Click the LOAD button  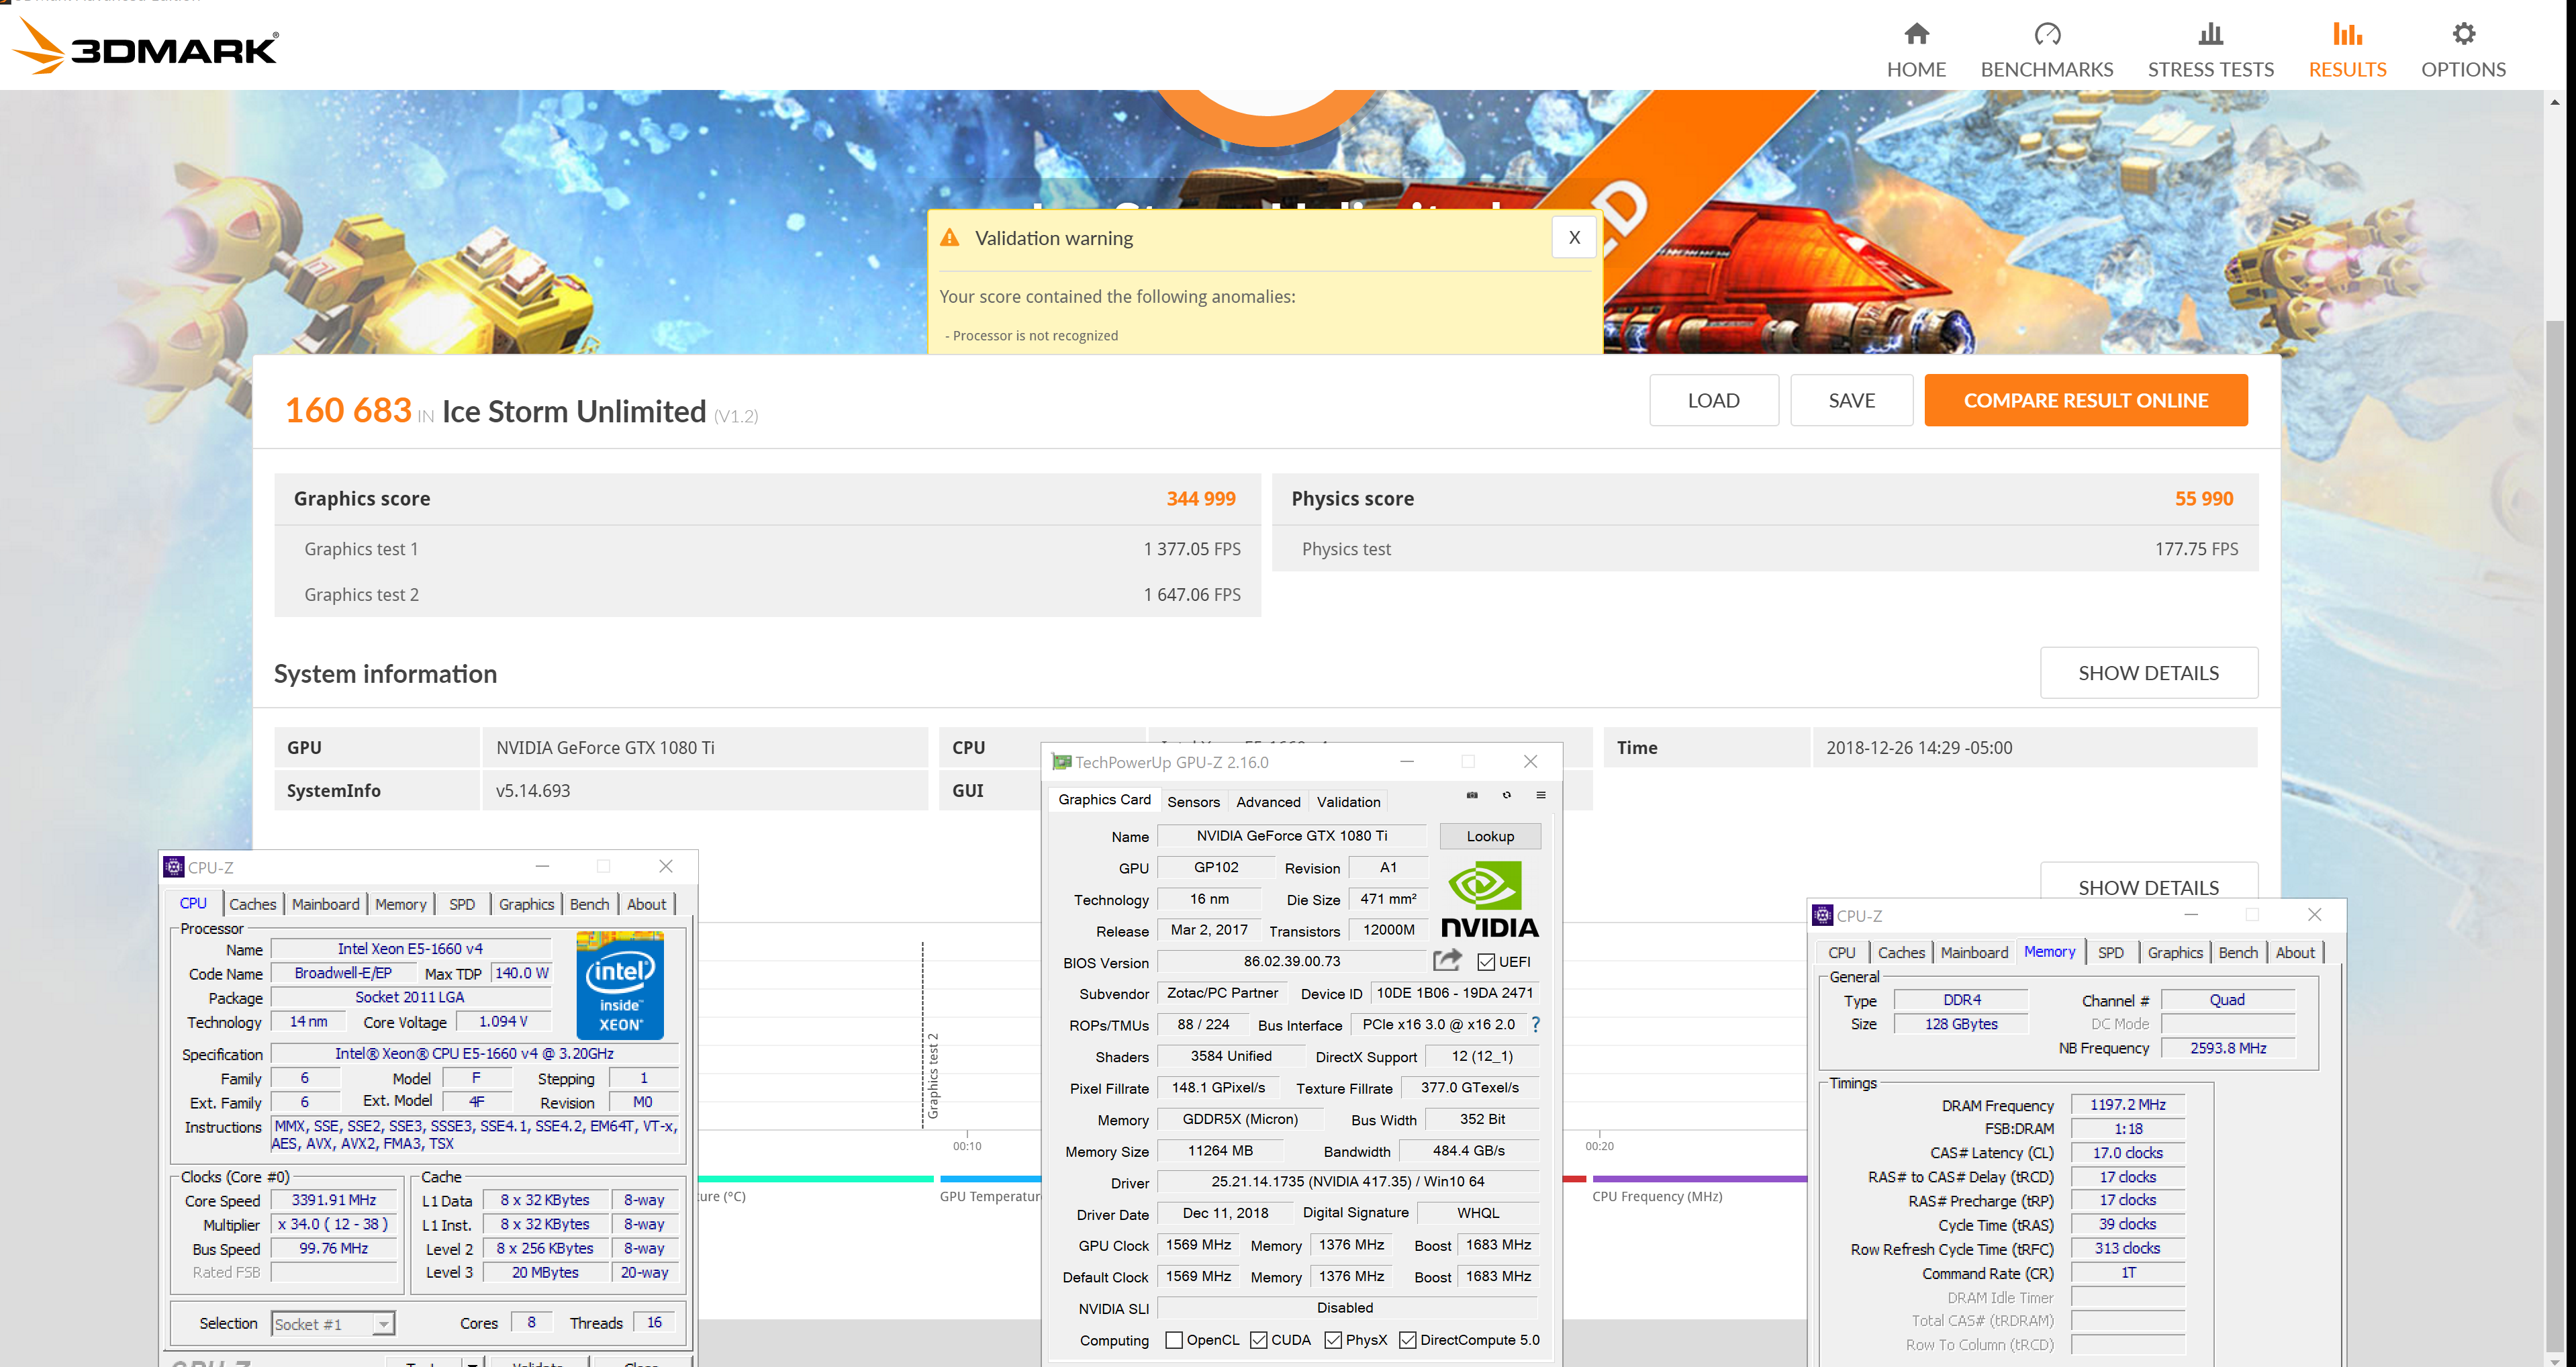tap(1713, 400)
